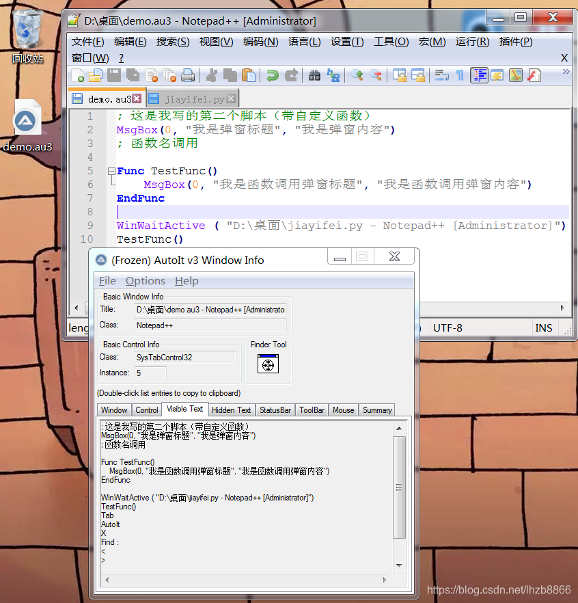Image resolution: width=578 pixels, height=603 pixels.
Task: Open the 编辑(E) menu
Action: tap(130, 42)
